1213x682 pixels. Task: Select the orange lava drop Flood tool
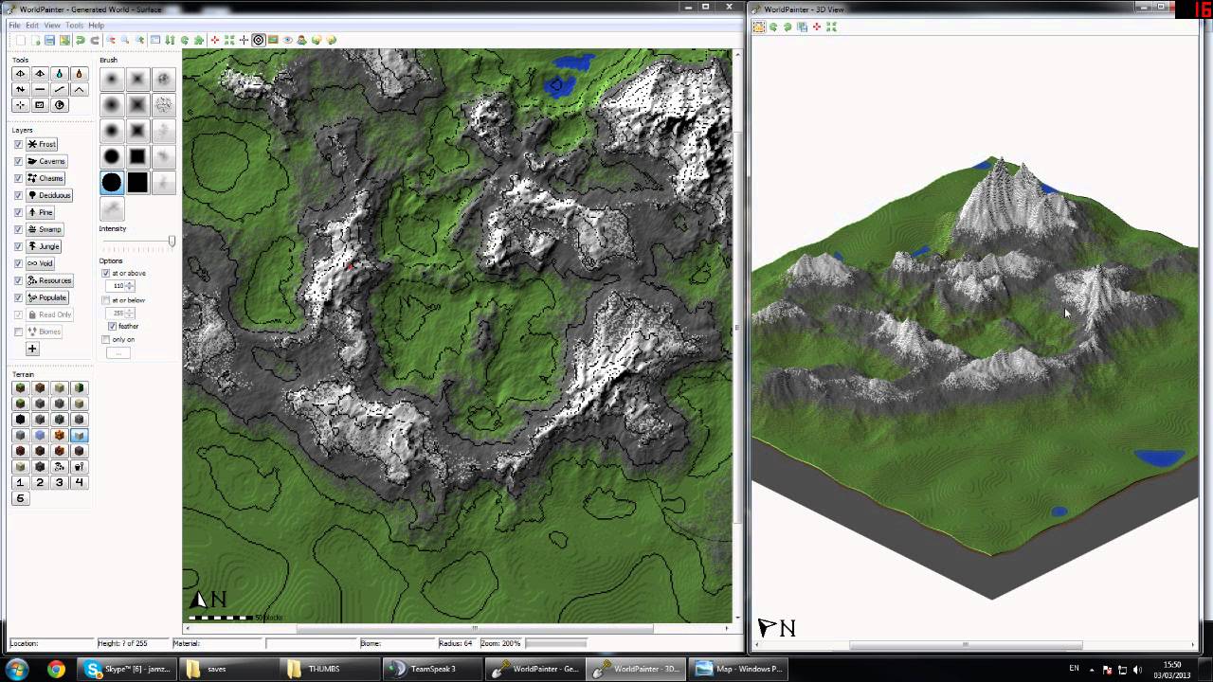79,73
